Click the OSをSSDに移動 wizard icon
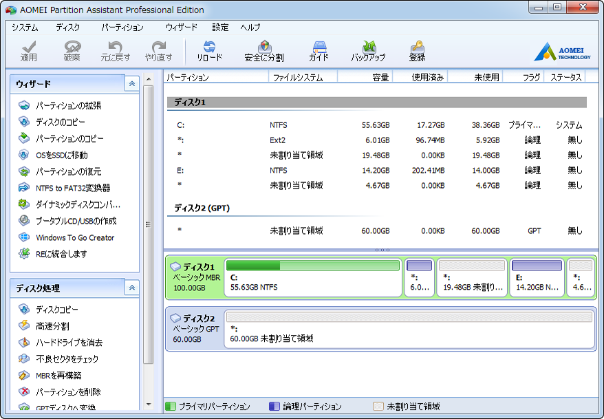 coord(24,155)
